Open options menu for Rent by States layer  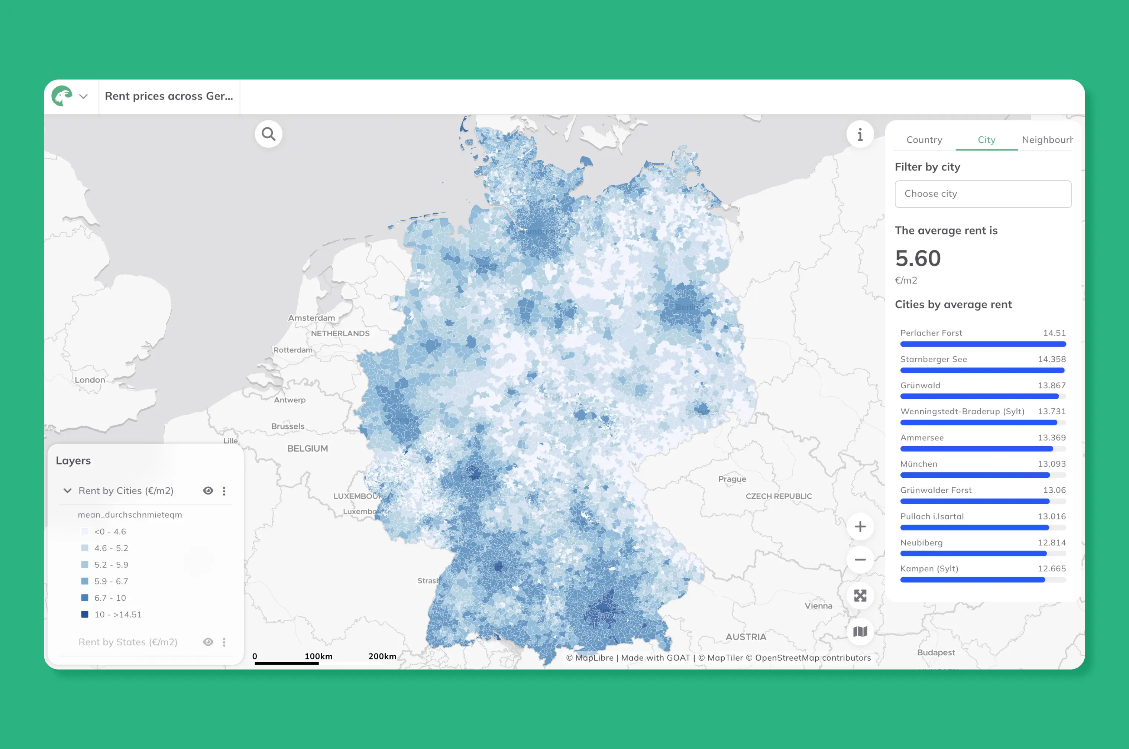pos(224,642)
